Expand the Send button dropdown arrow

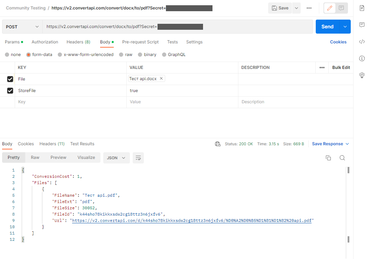345,27
